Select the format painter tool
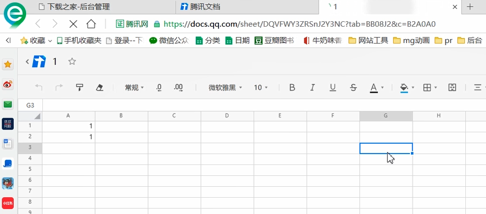Viewport: 486px width, 214px height. coord(80,88)
